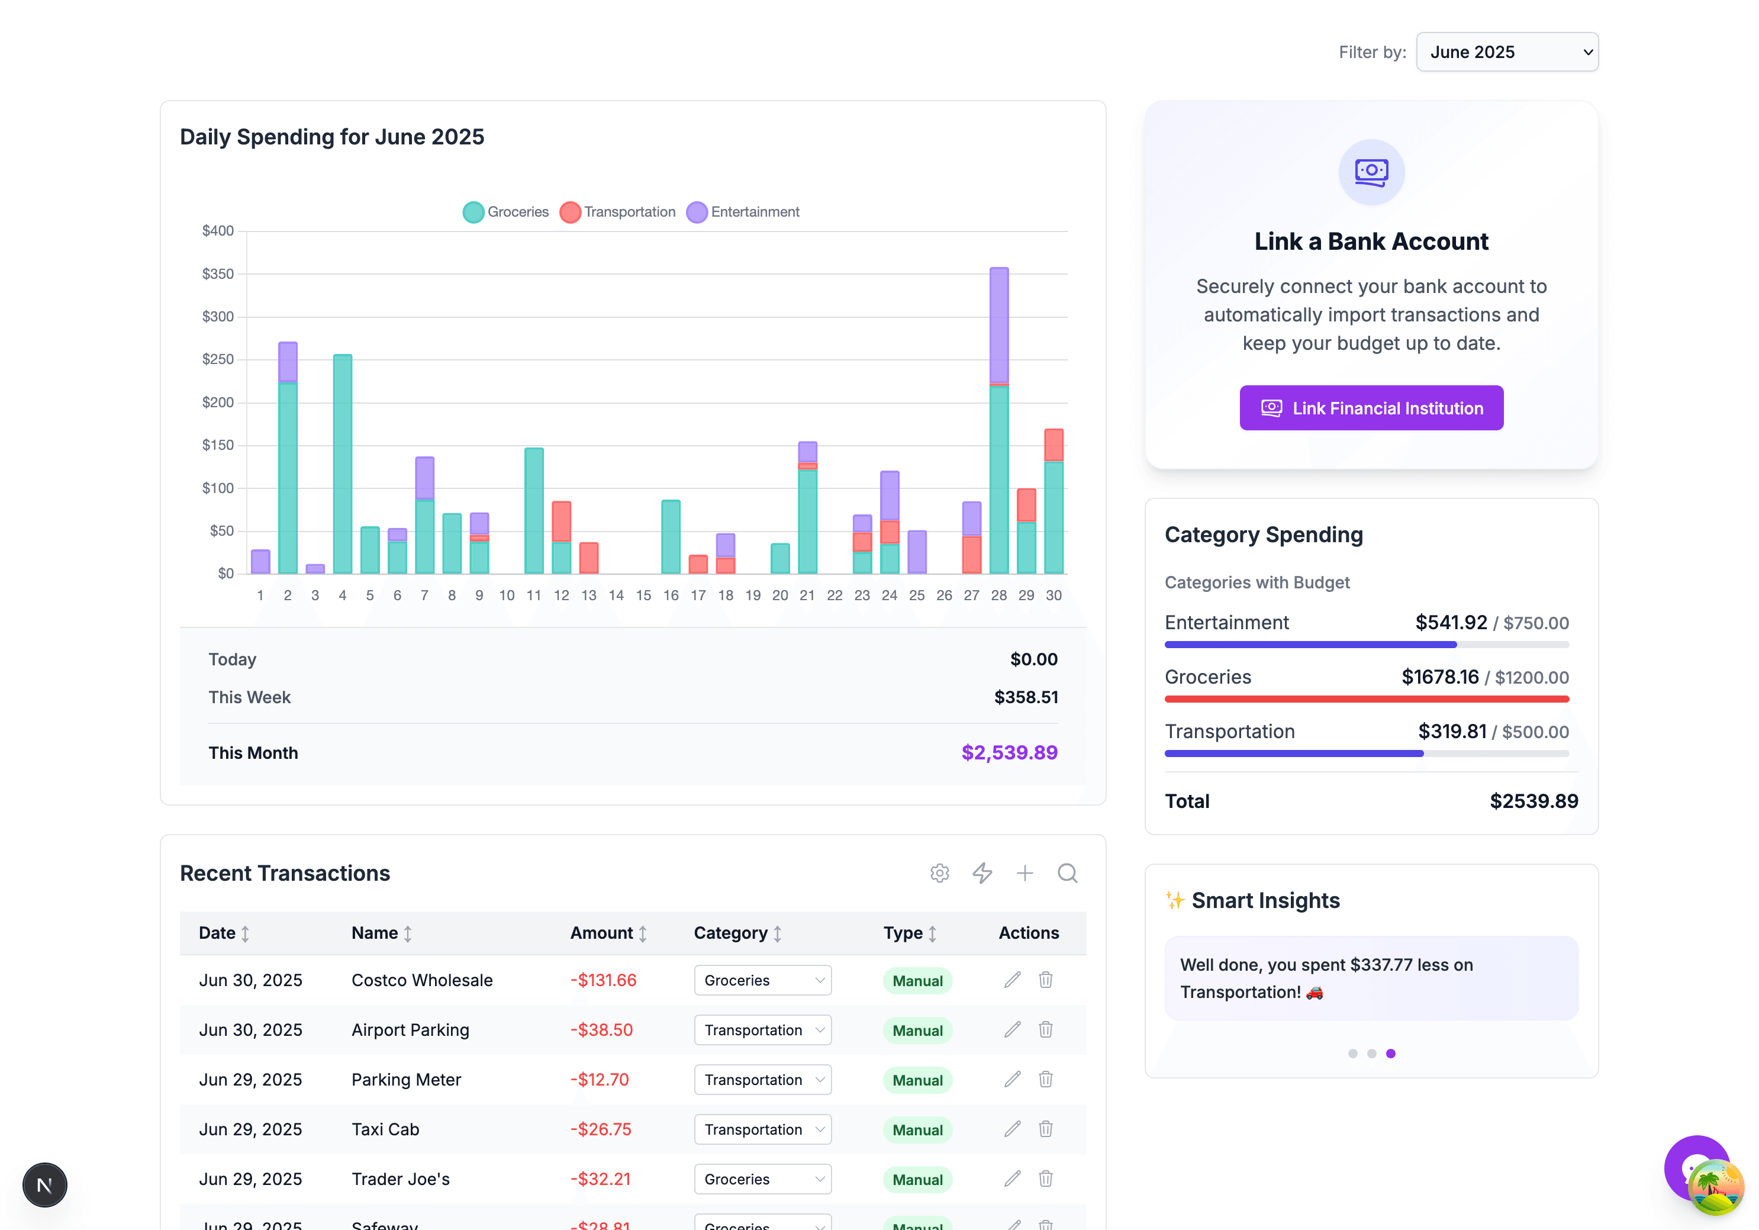Sort transactions by the Date column
The height and width of the screenshot is (1230, 1759).
(x=223, y=933)
